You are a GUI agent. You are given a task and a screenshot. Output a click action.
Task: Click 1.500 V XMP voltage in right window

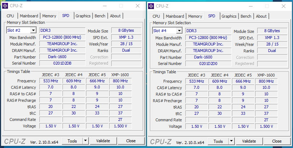[x=266, y=126]
